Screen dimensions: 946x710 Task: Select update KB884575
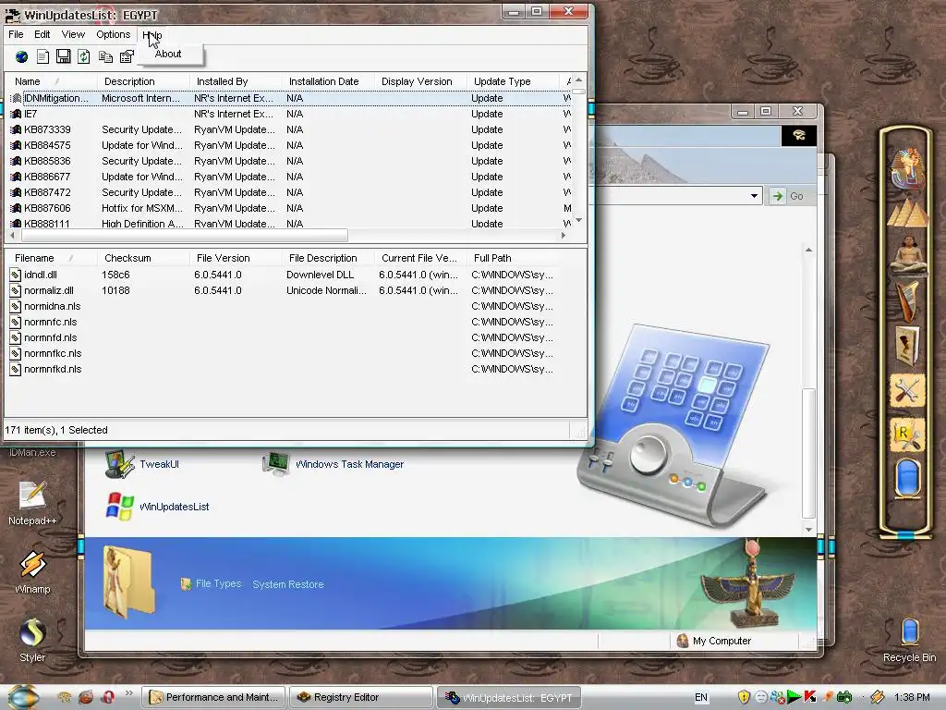click(x=288, y=145)
